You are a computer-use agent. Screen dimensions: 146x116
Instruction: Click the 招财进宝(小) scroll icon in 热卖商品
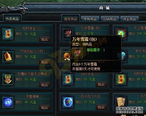pyautogui.click(x=8, y=34)
